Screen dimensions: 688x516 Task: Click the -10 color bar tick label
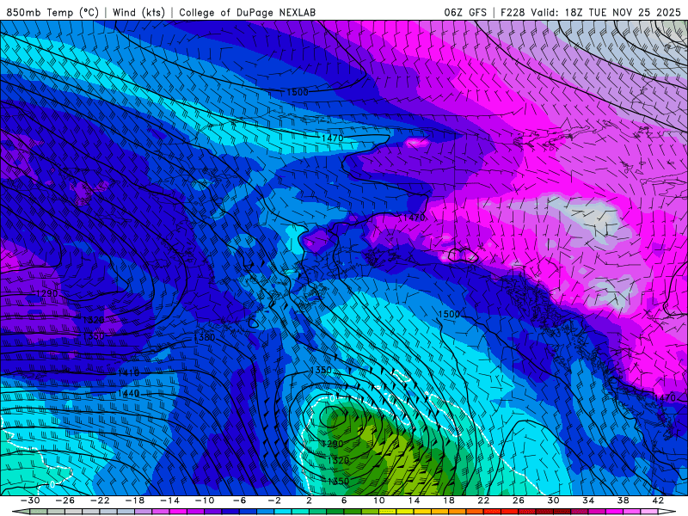(x=205, y=501)
